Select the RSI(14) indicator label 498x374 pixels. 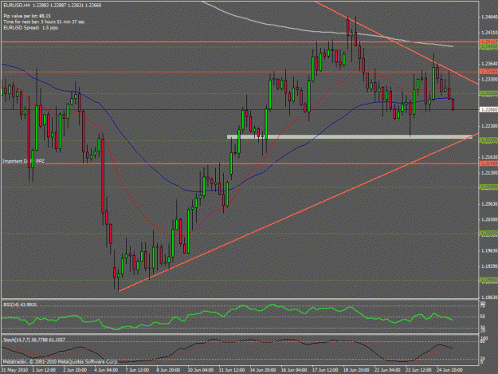pos(20,305)
